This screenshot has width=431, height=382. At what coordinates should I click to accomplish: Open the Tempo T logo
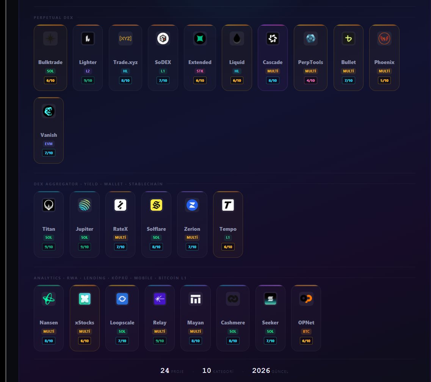[x=228, y=205]
